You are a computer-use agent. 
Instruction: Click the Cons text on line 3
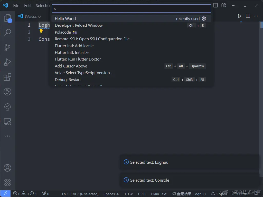(x=44, y=39)
